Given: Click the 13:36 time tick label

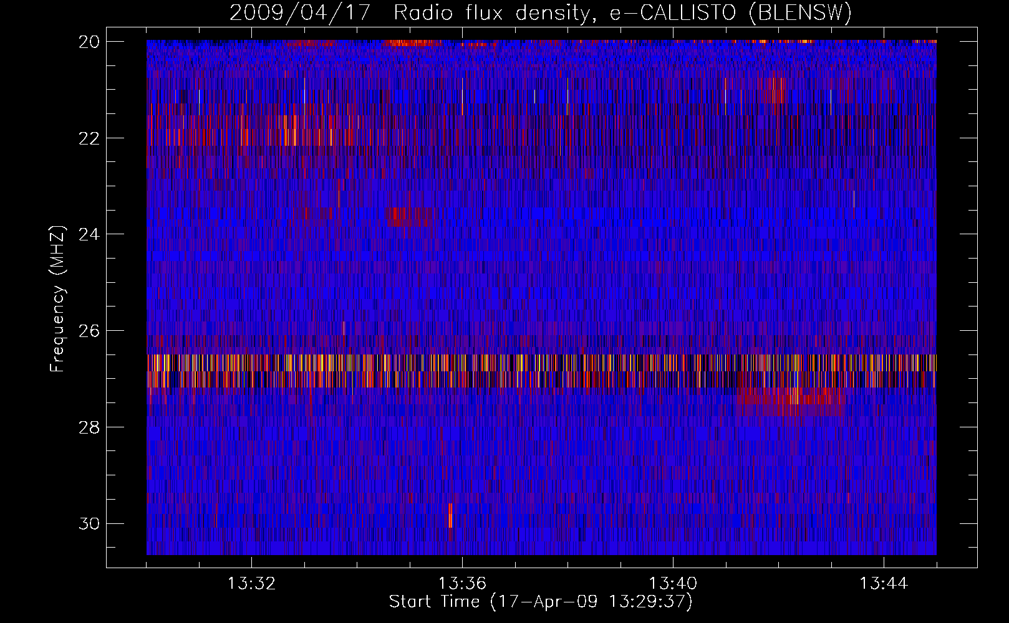Looking at the screenshot, I should (462, 584).
